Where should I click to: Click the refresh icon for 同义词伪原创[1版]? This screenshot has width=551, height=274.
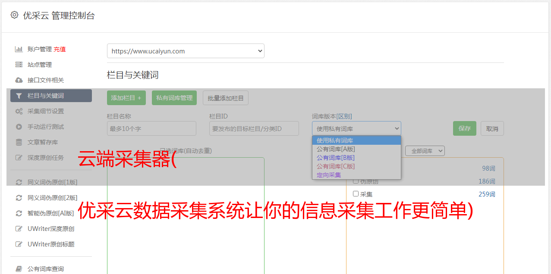[19, 182]
